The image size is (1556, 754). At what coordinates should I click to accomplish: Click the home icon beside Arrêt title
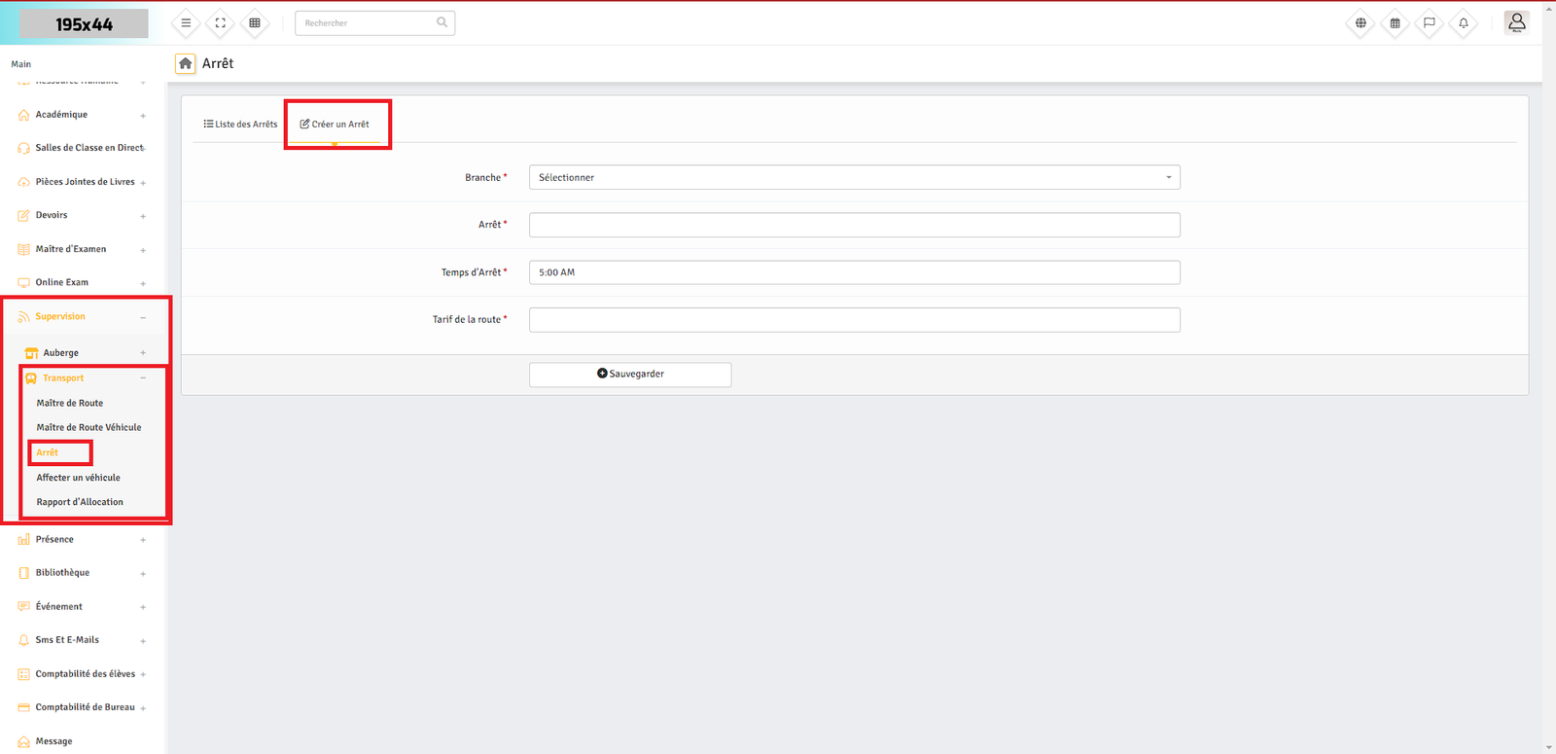pos(185,63)
